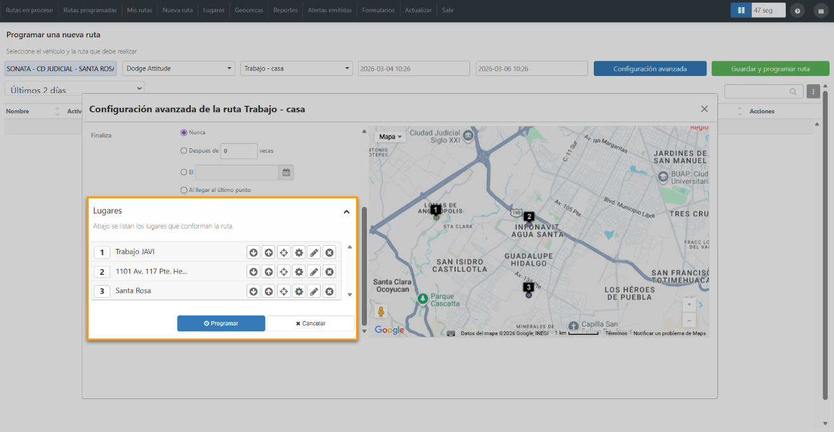Open the 'Trabajo - casa' route dropdown

[297, 68]
